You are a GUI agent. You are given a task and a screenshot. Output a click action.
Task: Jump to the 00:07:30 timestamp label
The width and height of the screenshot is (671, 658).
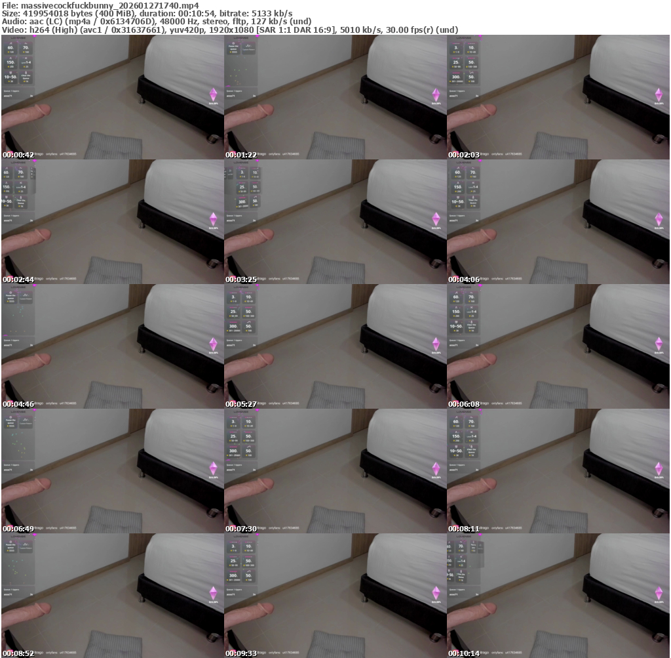coord(241,529)
